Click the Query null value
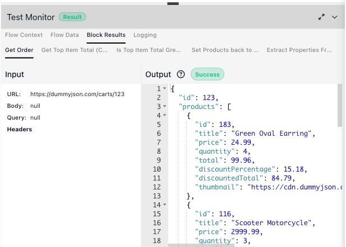Screen dimensions: 346x247 (x=35, y=118)
